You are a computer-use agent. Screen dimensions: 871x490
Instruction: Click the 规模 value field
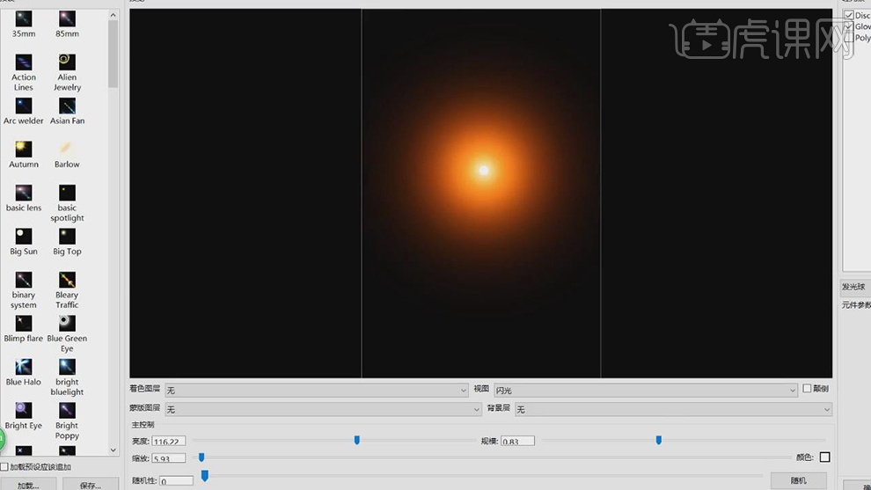(x=517, y=441)
